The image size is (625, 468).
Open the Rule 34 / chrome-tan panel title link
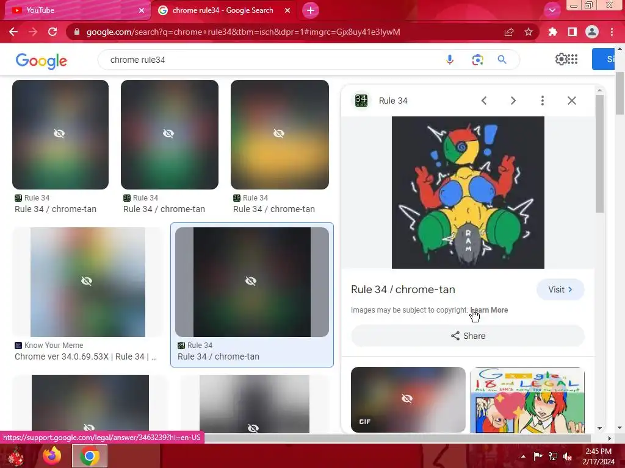pyautogui.click(x=403, y=289)
